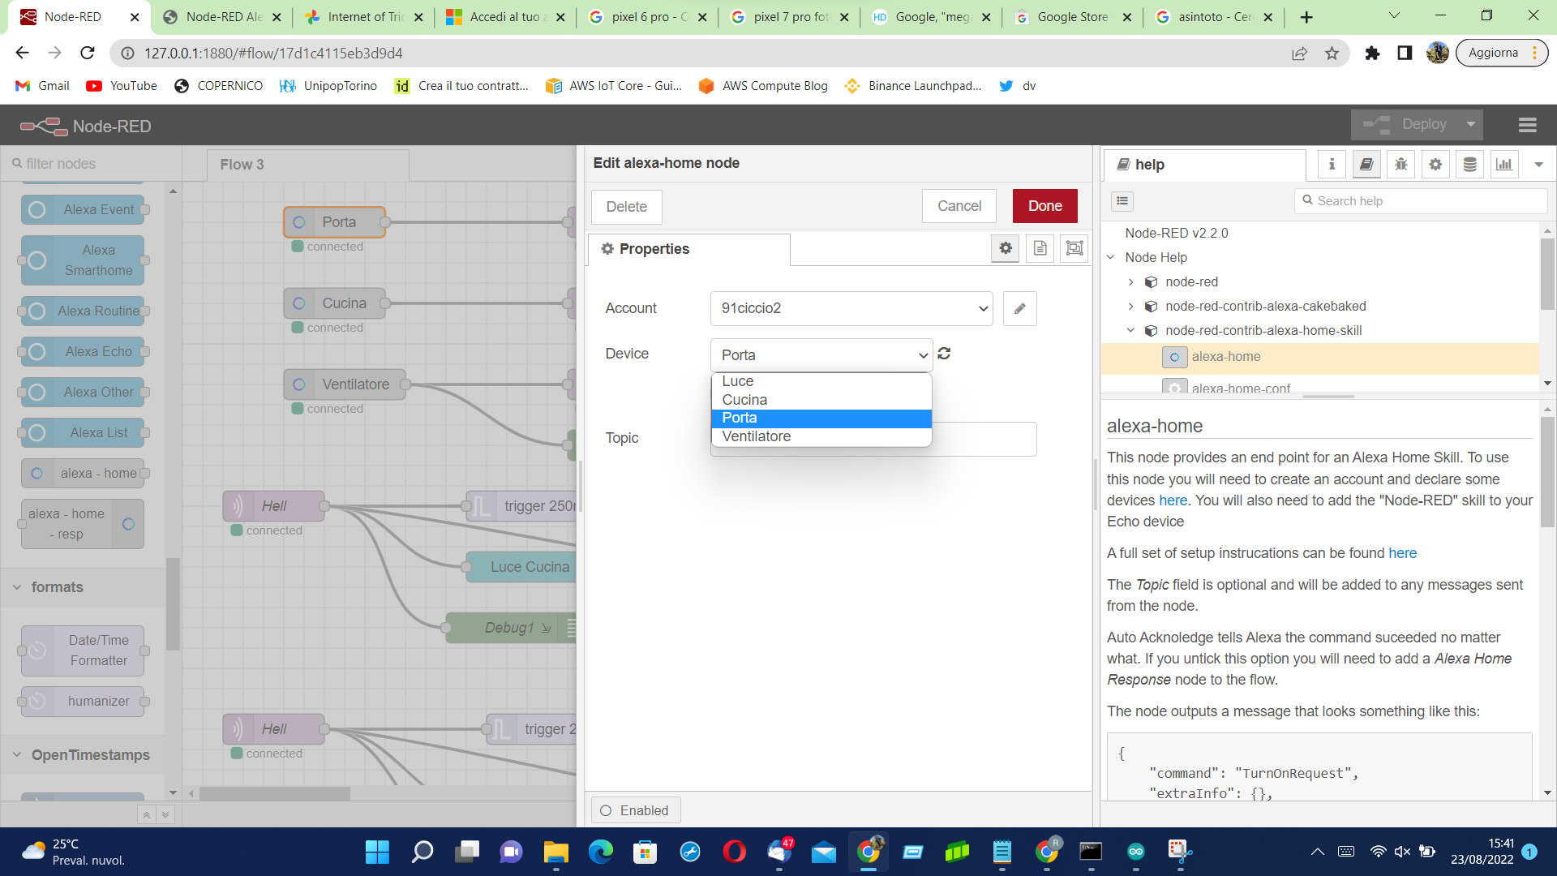This screenshot has width=1557, height=876.
Task: Open the context data database icon
Action: [1469, 165]
